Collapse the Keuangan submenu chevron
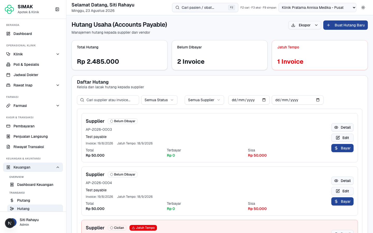373x233 pixels. 58,167
